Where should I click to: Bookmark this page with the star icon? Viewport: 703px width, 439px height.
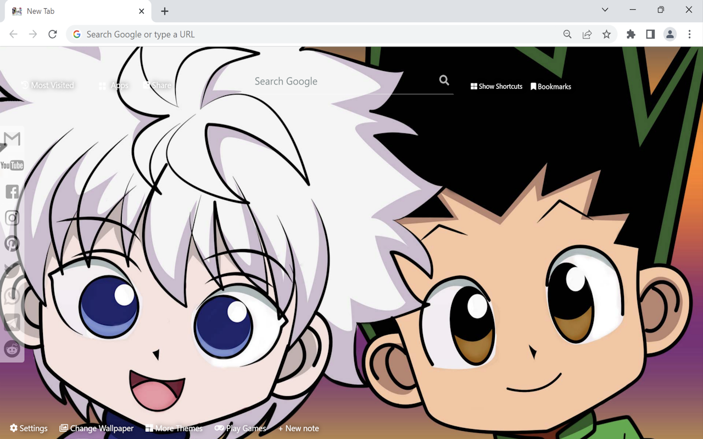(x=607, y=34)
